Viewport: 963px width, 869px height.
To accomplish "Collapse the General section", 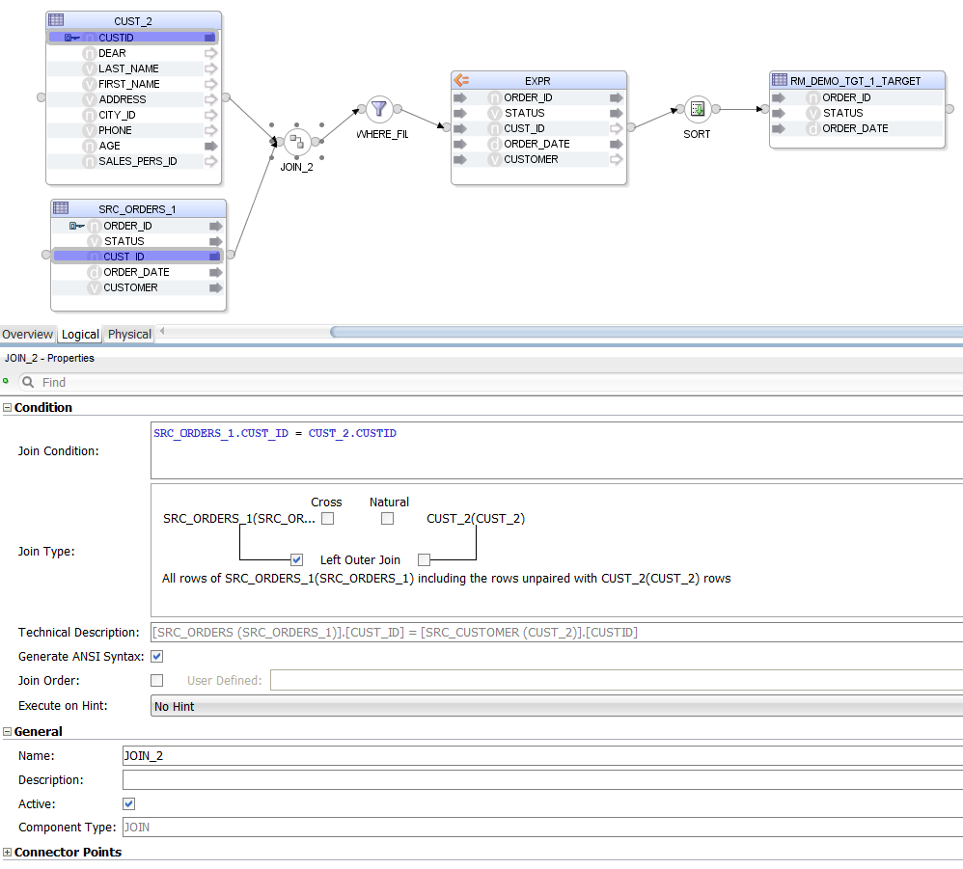I will point(8,731).
